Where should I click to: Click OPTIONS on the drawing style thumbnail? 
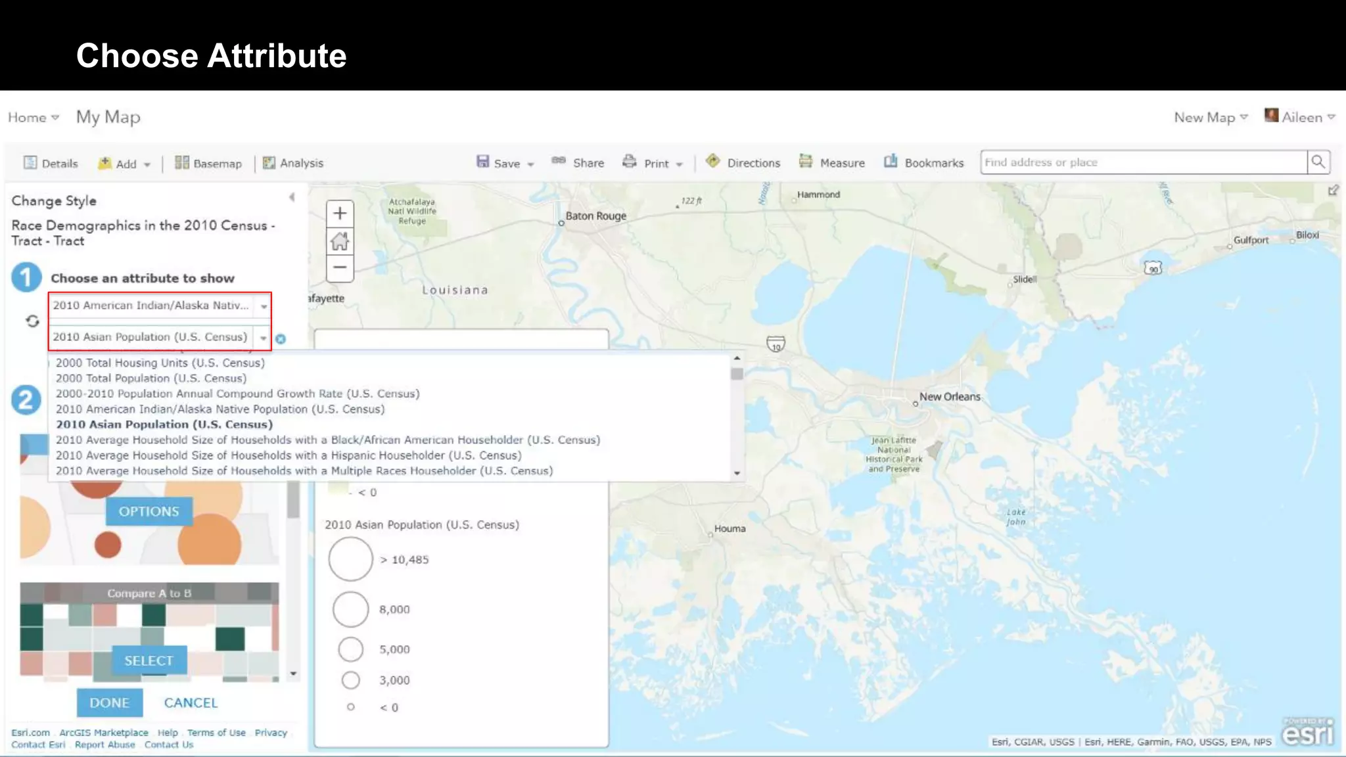point(149,511)
